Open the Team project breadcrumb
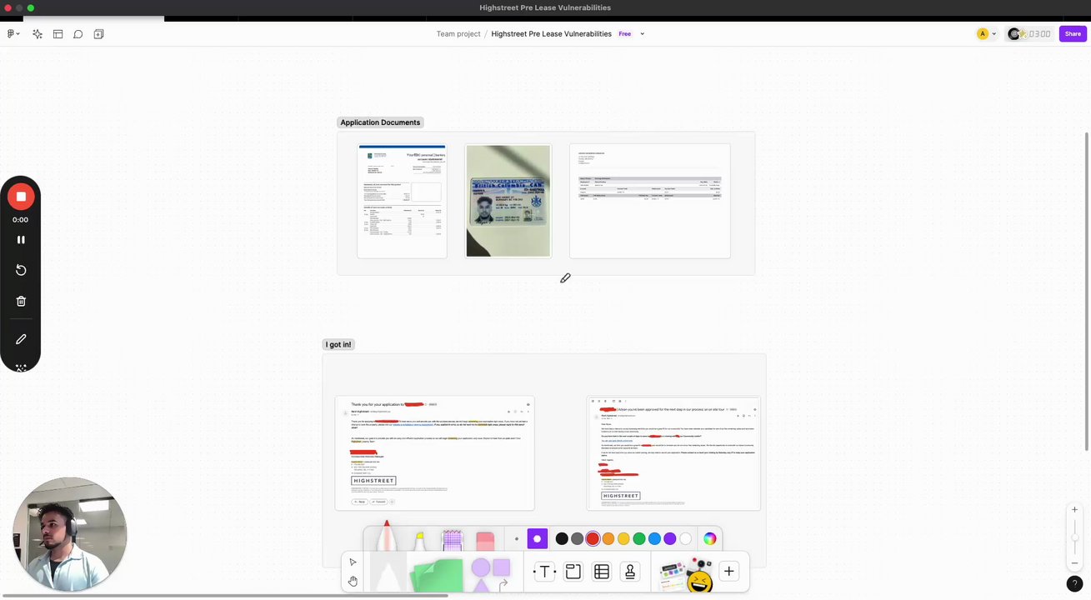Viewport: 1091px width, 600px height. pyautogui.click(x=458, y=34)
